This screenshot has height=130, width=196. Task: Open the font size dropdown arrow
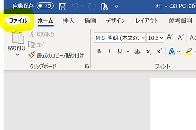[x=161, y=38]
